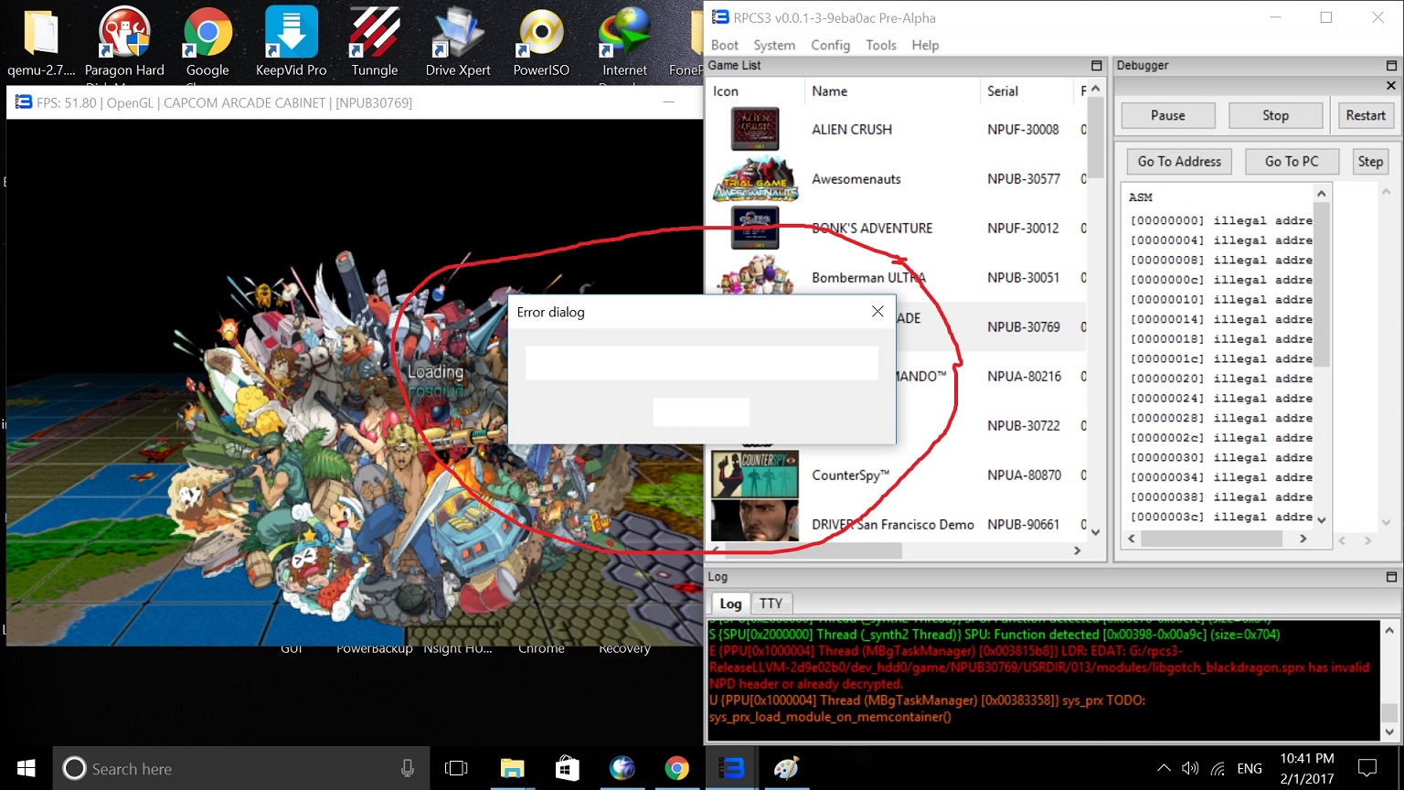
Task: Switch to the Log tab
Action: [x=730, y=603]
